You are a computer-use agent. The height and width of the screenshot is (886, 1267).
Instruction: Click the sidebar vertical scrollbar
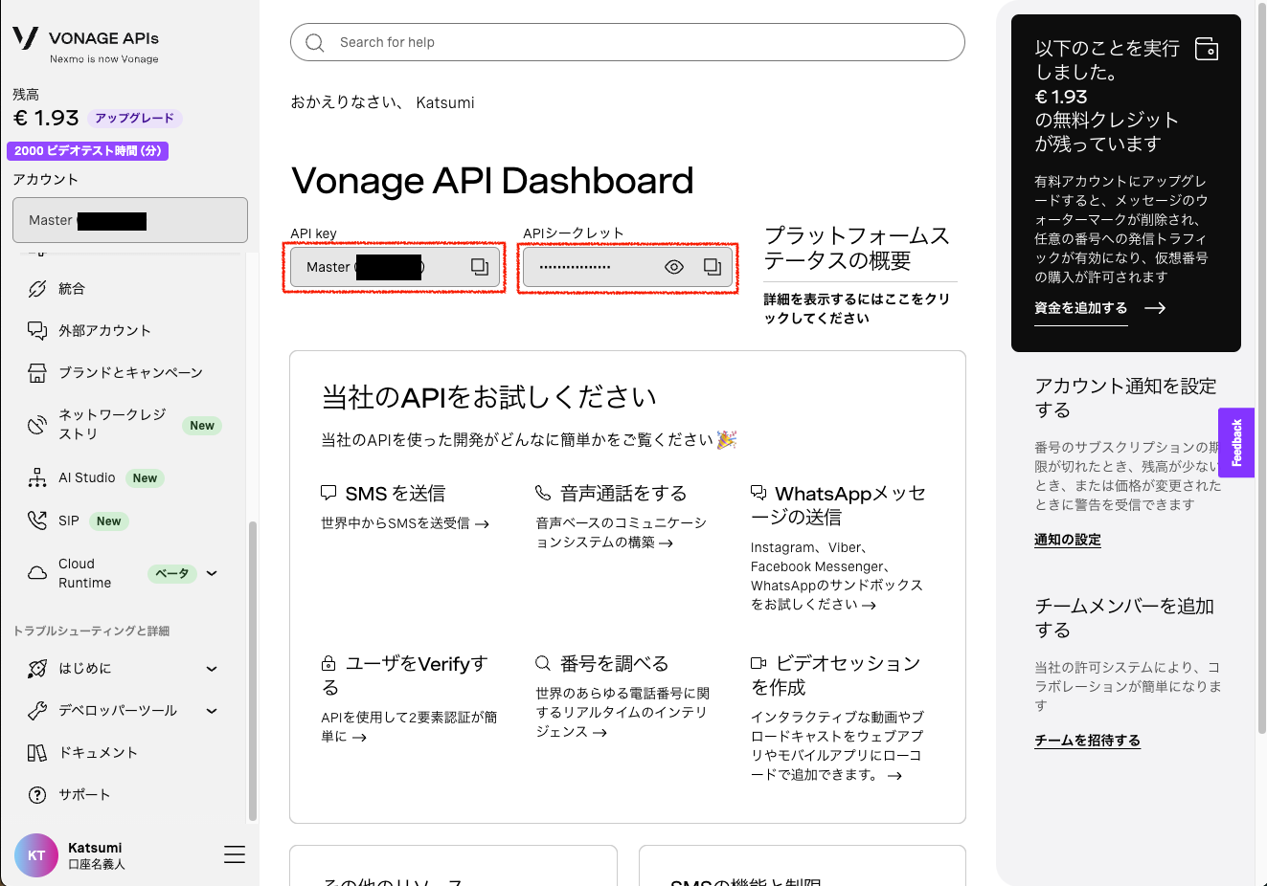[x=253, y=670]
